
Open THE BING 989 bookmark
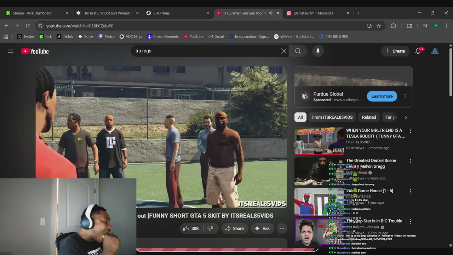click(333, 36)
